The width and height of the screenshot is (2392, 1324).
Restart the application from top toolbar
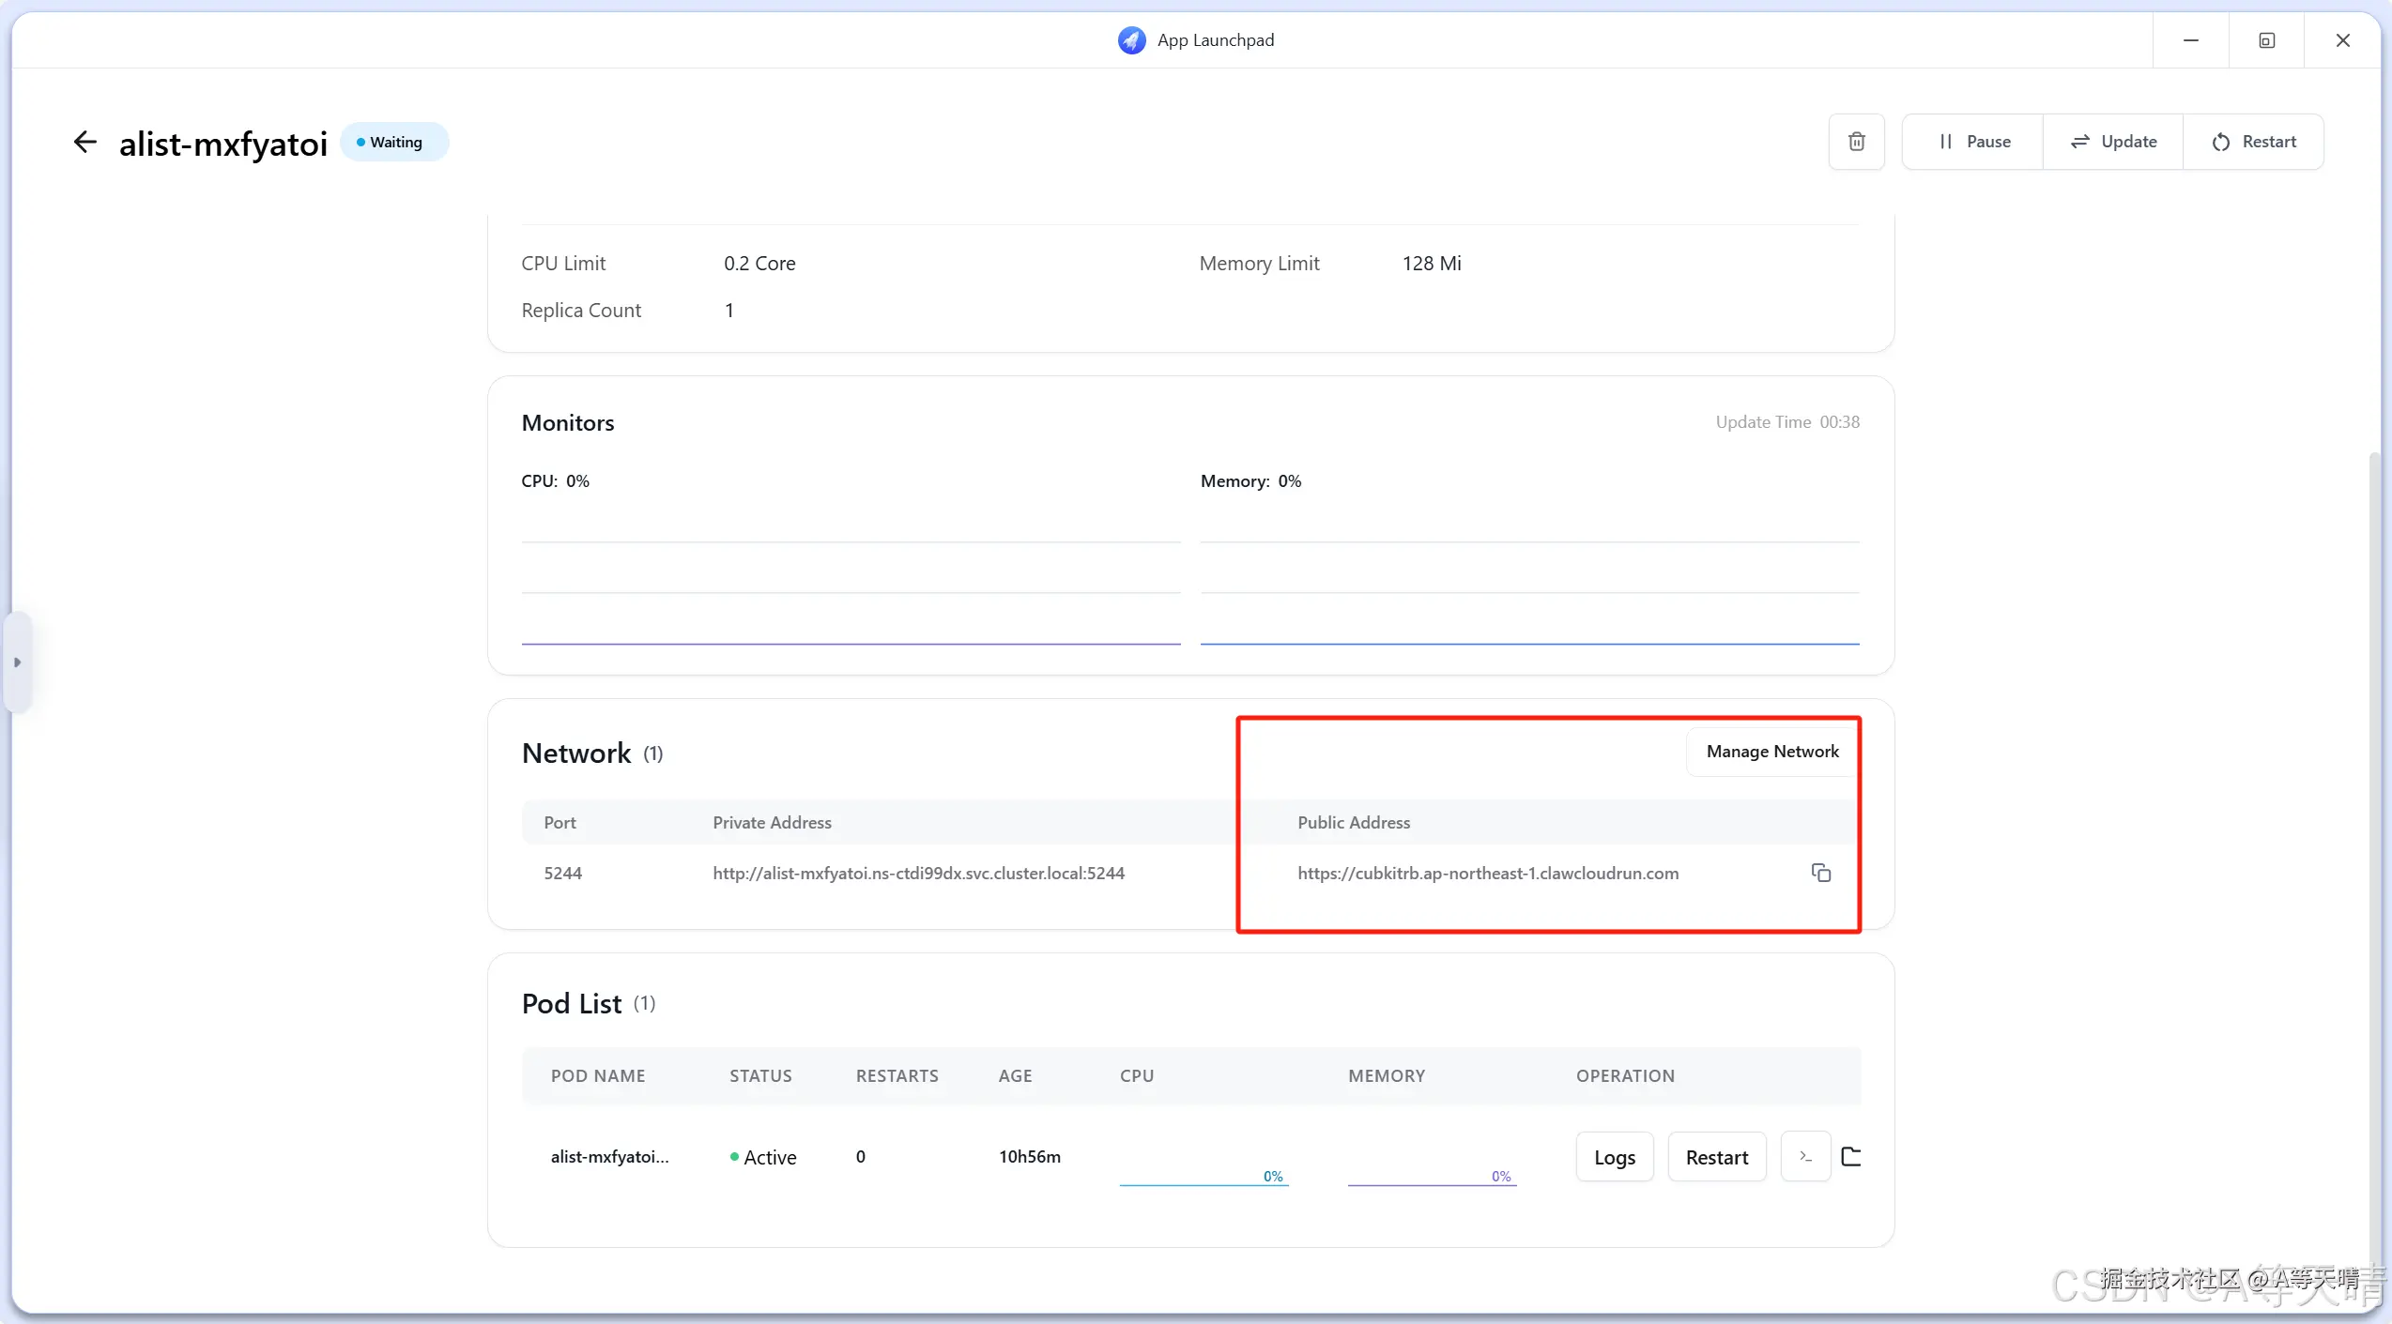coord(2253,142)
